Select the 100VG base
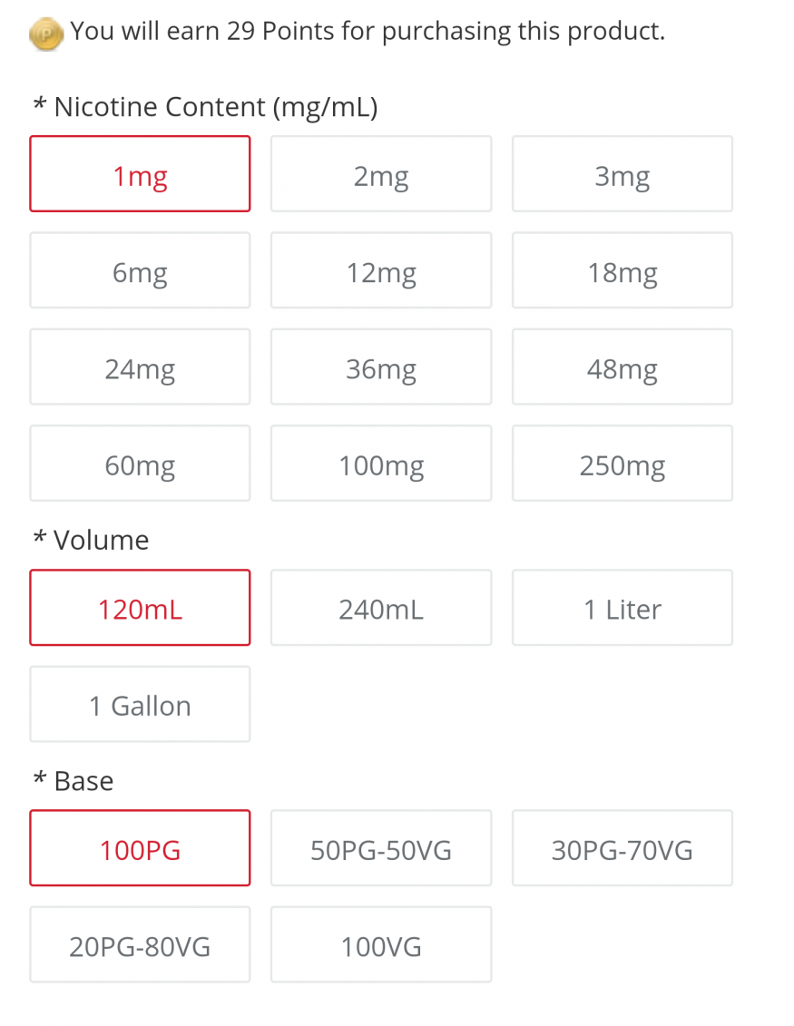Screen dimensions: 794x1026 [x=381, y=944]
